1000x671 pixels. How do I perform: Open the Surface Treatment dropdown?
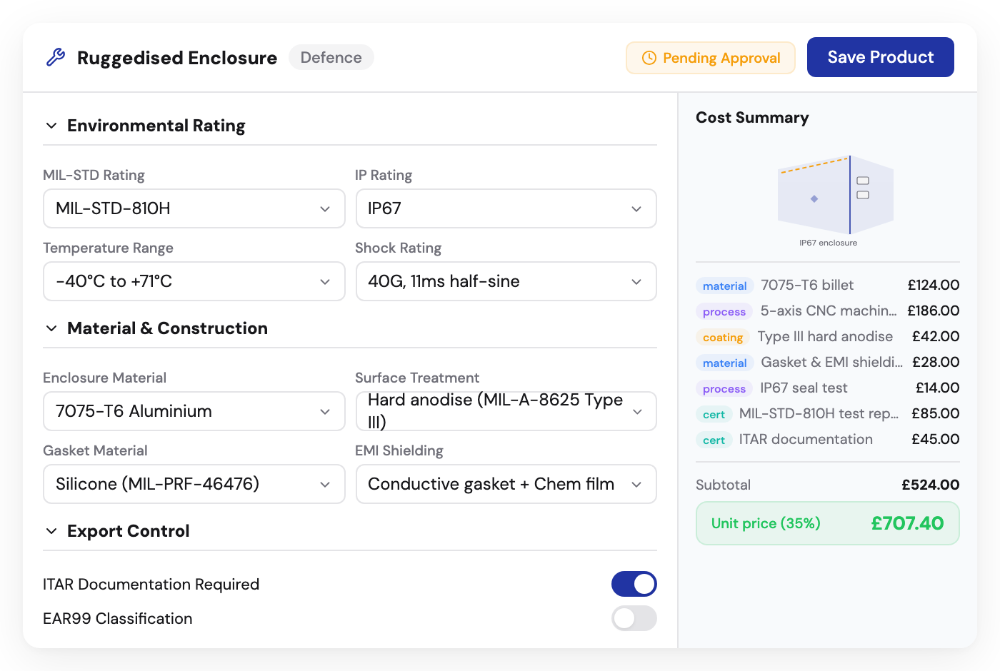pyautogui.click(x=506, y=411)
